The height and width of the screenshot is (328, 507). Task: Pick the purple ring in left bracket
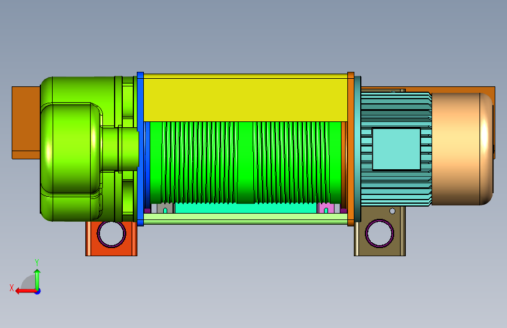coord(111,233)
